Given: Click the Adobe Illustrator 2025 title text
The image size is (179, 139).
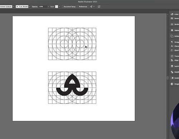Looking at the screenshot, I should tap(87, 2).
